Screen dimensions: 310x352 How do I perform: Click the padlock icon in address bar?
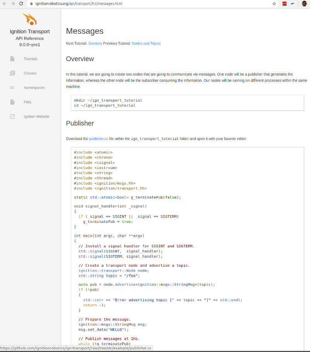pos(31,3)
